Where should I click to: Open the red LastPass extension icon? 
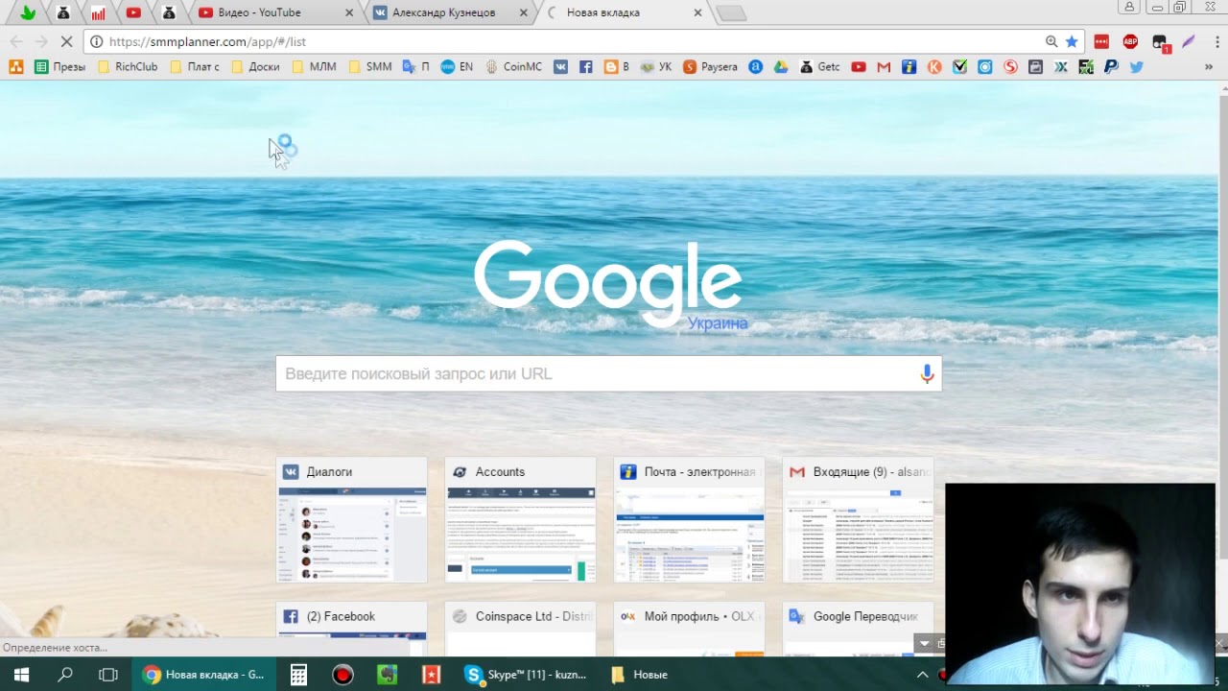tap(1101, 41)
